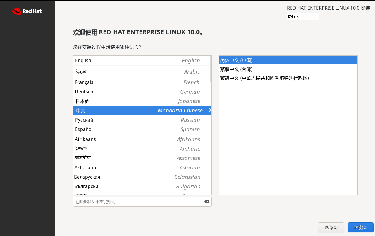Choose 繁體中文 (台灣) locale
This screenshot has height=236, width=375.
(288, 69)
